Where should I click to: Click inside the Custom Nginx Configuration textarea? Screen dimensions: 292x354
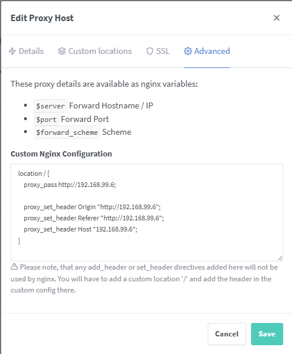click(x=147, y=212)
